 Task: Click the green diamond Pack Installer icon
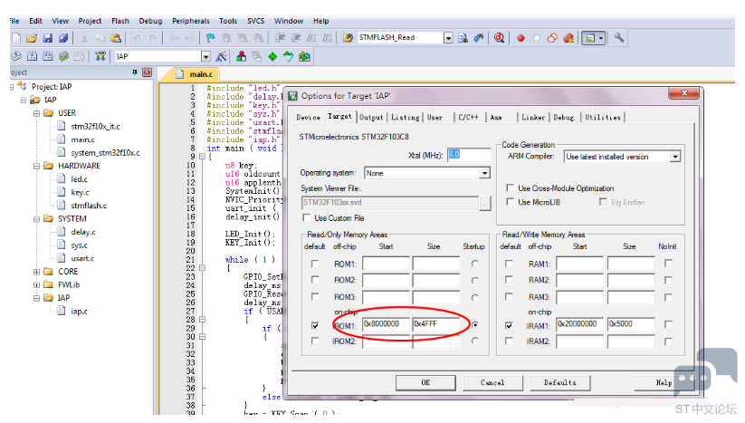[x=272, y=56]
